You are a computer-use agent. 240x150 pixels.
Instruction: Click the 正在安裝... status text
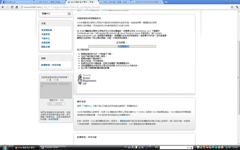[122, 43]
